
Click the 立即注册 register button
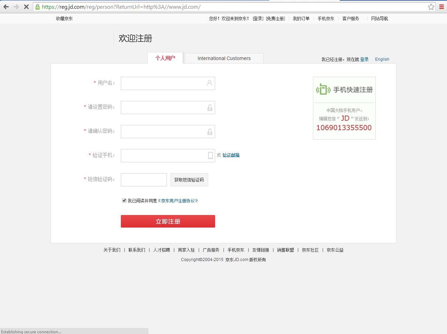168,221
